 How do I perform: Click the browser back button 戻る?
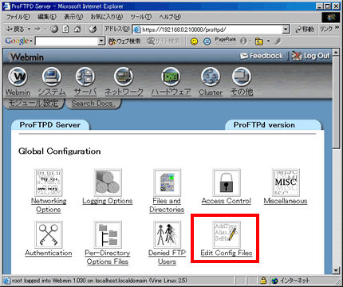pyautogui.click(x=15, y=29)
